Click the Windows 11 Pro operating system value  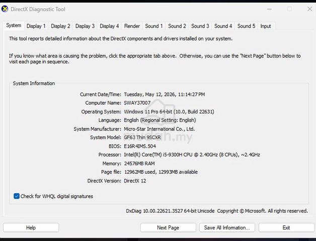click(x=169, y=111)
